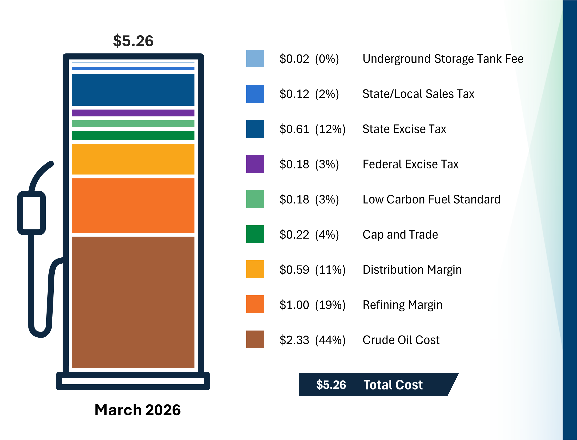Image resolution: width=577 pixels, height=440 pixels.
Task: Select the orange refining margin bar segment
Action: [133, 206]
